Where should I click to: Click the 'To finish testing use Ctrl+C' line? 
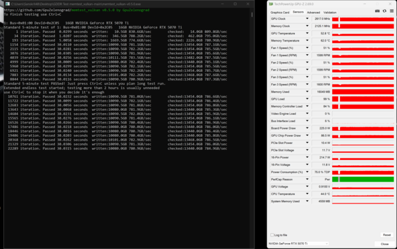[32, 15]
